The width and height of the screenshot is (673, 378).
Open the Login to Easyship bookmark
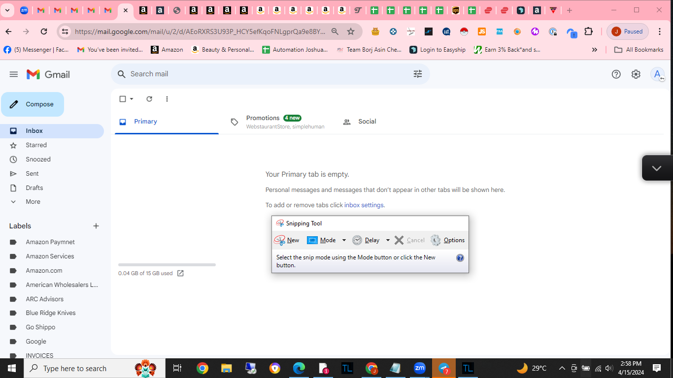coord(437,50)
